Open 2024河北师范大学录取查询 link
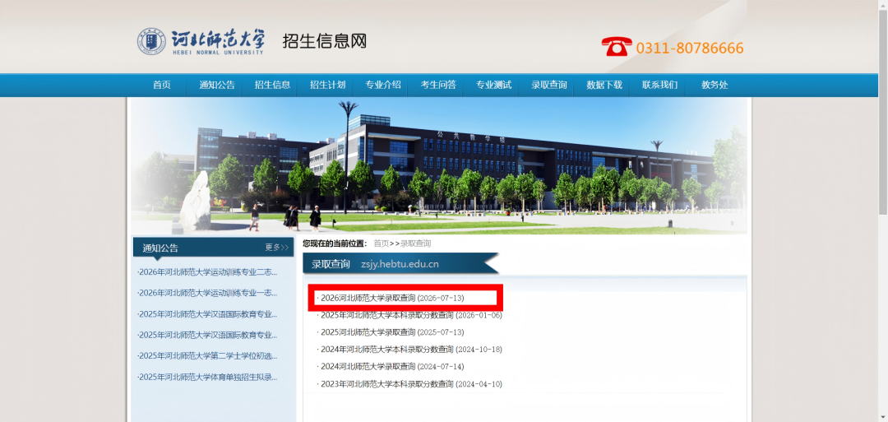 pos(368,367)
